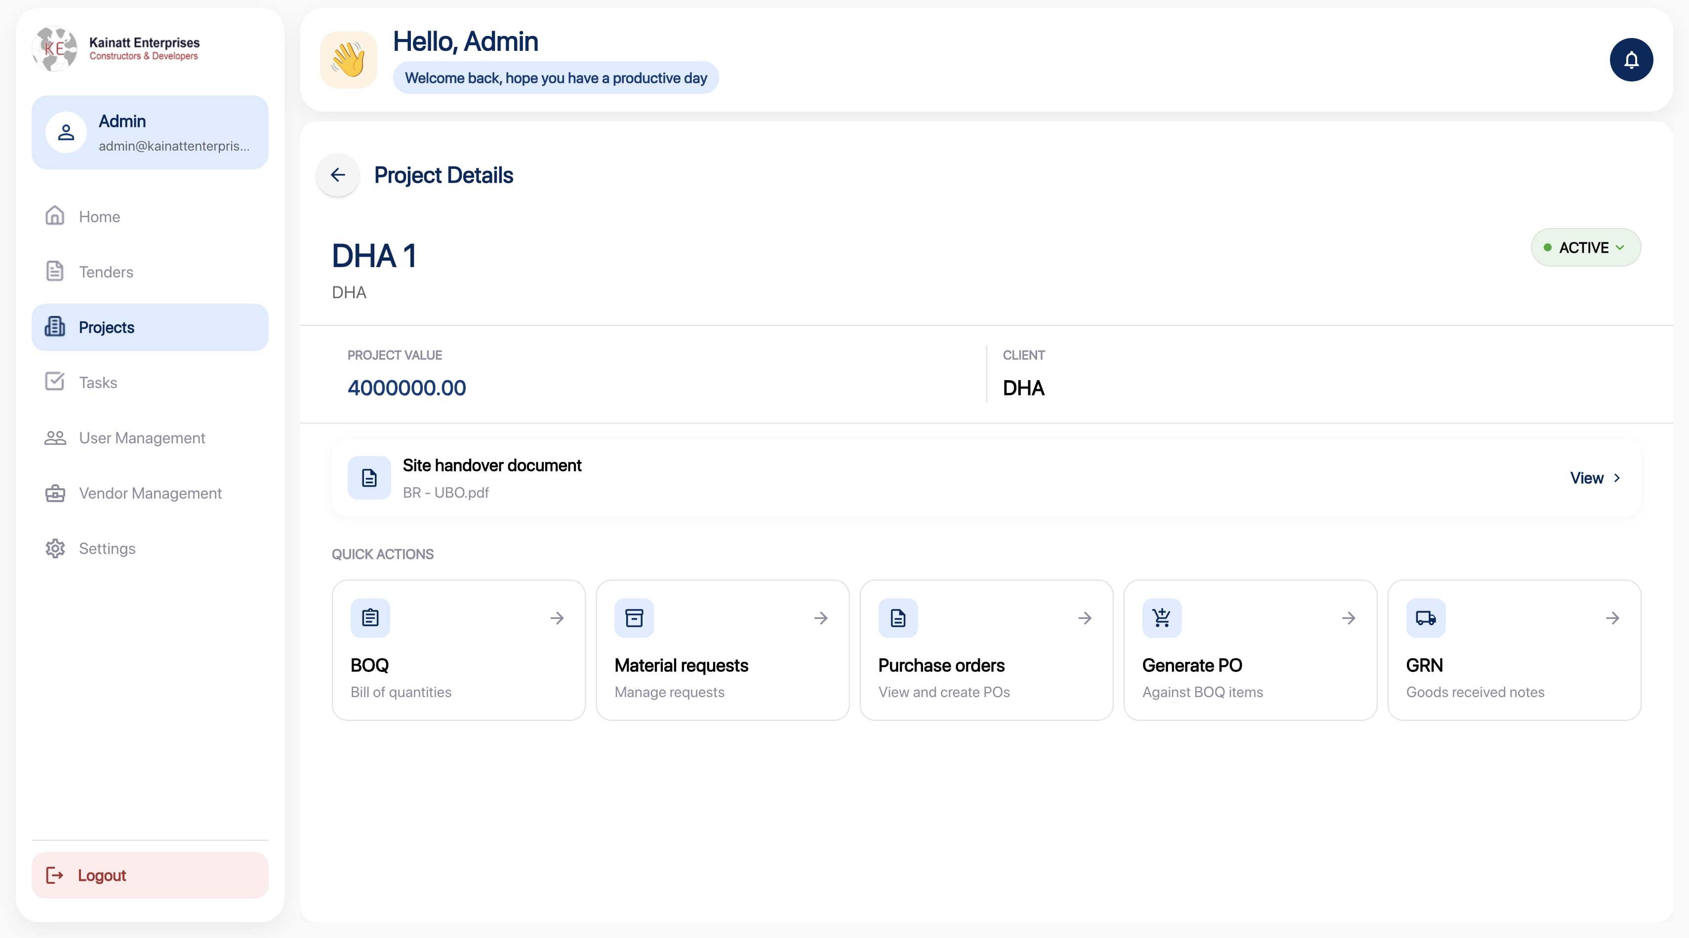
Task: Open the Home menu item
Action: tap(150, 216)
